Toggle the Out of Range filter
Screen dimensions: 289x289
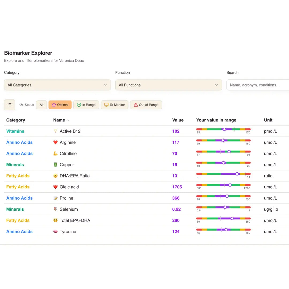coord(146,105)
